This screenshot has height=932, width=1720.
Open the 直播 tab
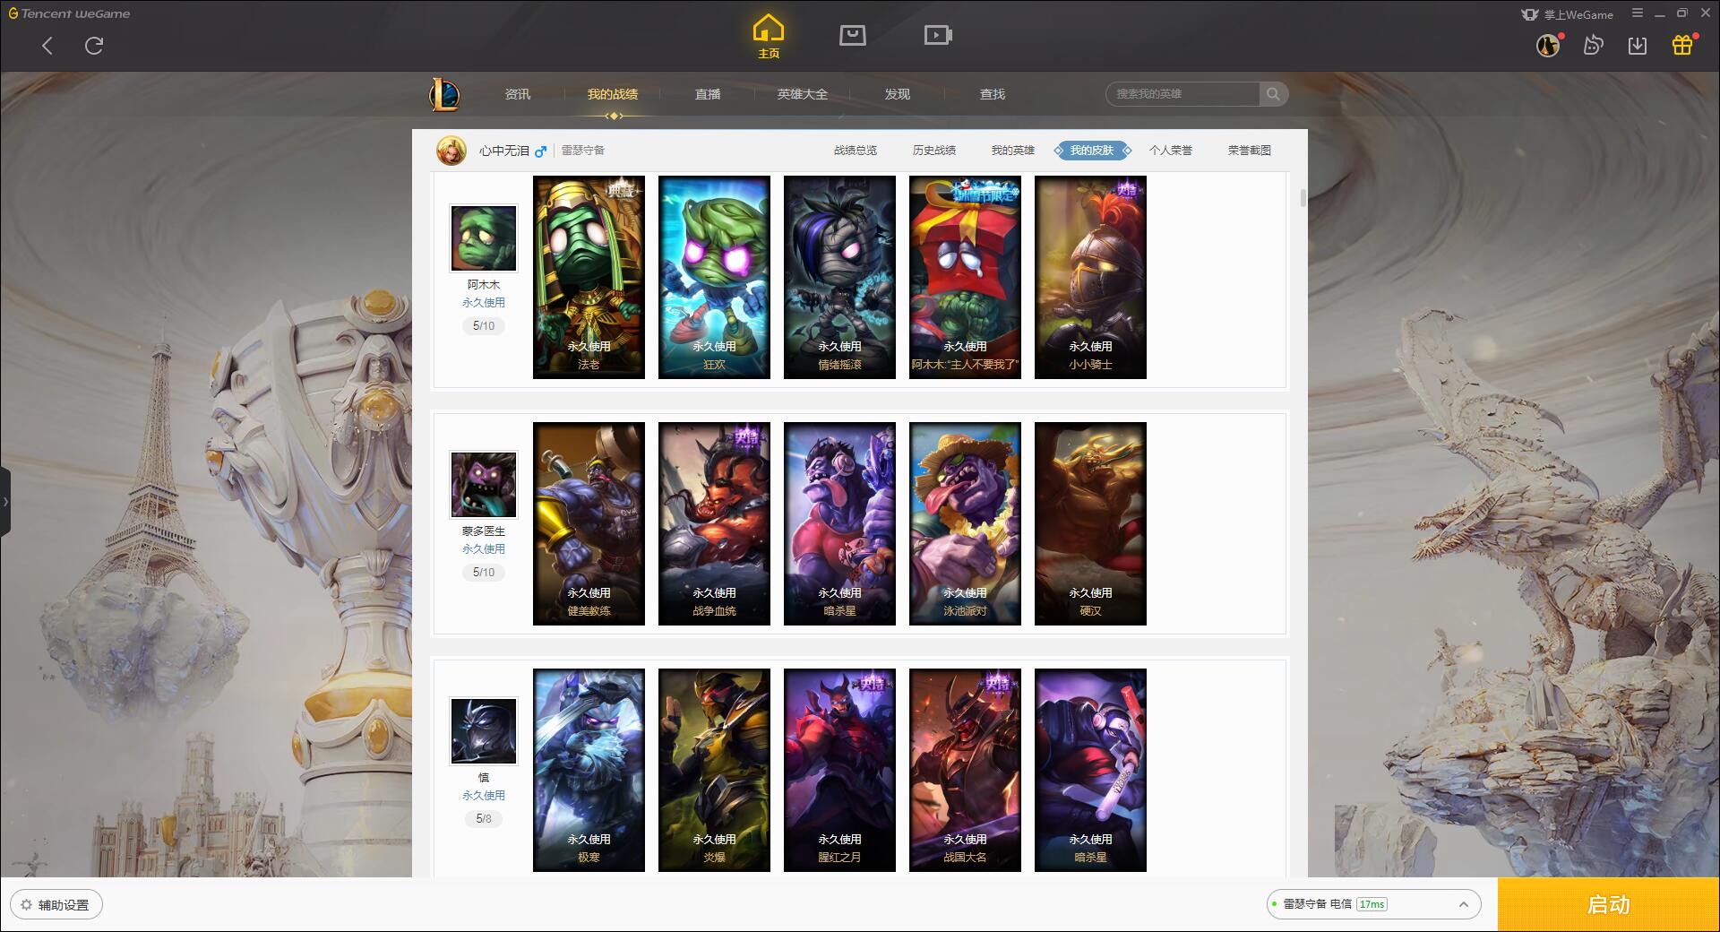coord(708,94)
